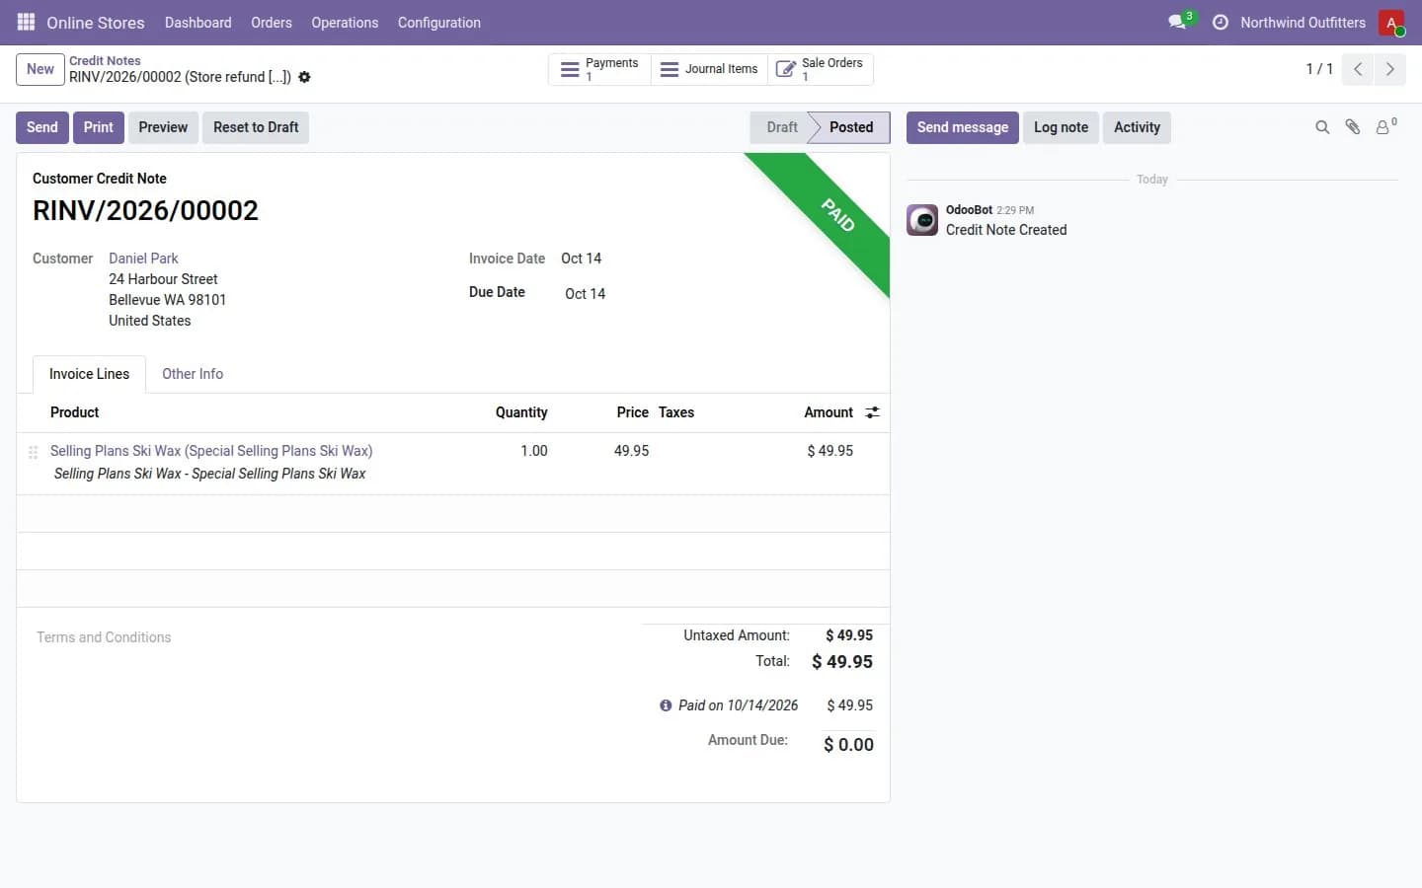Screen dimensions: 1422x888
Task: Open customer Daniel Park link
Action: pyautogui.click(x=143, y=259)
